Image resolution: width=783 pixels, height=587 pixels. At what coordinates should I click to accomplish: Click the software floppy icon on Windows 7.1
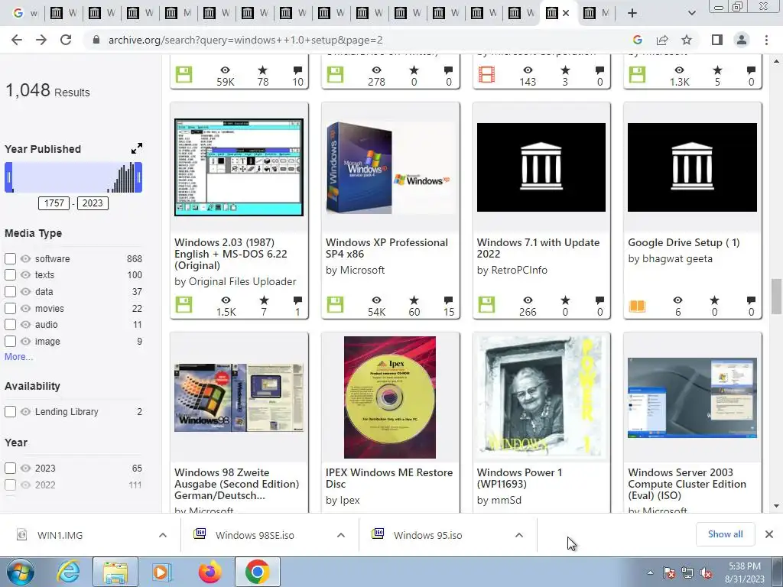point(486,304)
